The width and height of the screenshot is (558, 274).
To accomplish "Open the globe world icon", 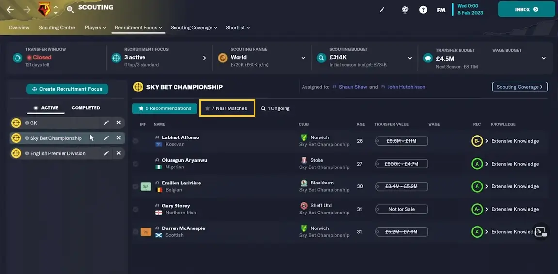I will pyautogui.click(x=405, y=10).
